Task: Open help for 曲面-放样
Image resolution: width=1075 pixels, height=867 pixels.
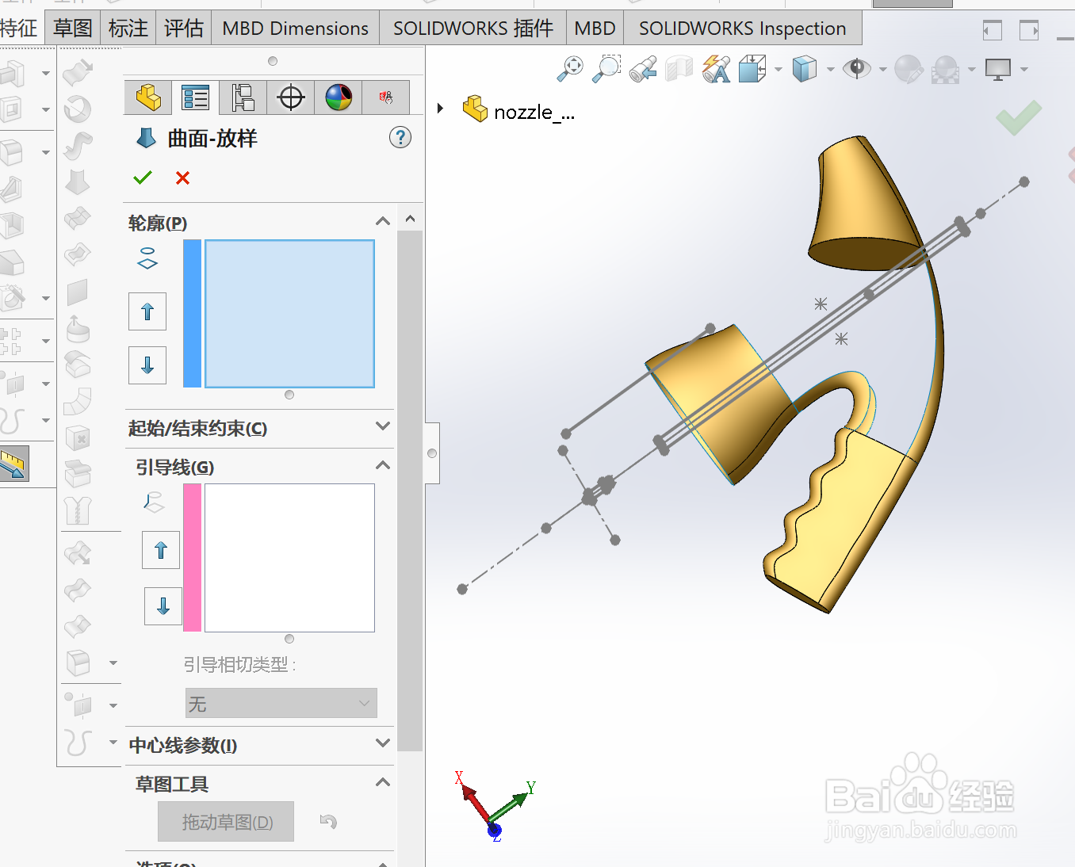Action: pyautogui.click(x=400, y=138)
